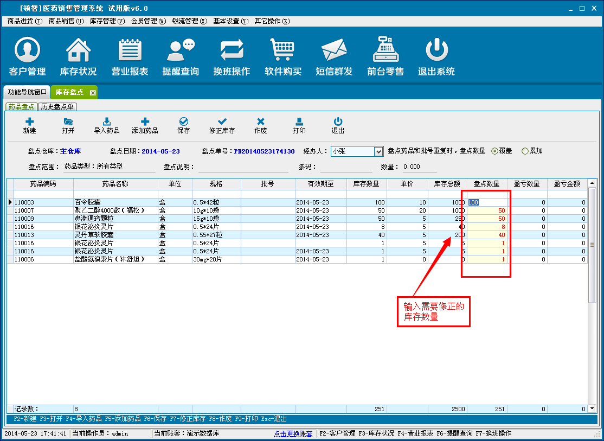
Task: Open the 营业报表 business report icon
Action: pyautogui.click(x=130, y=50)
